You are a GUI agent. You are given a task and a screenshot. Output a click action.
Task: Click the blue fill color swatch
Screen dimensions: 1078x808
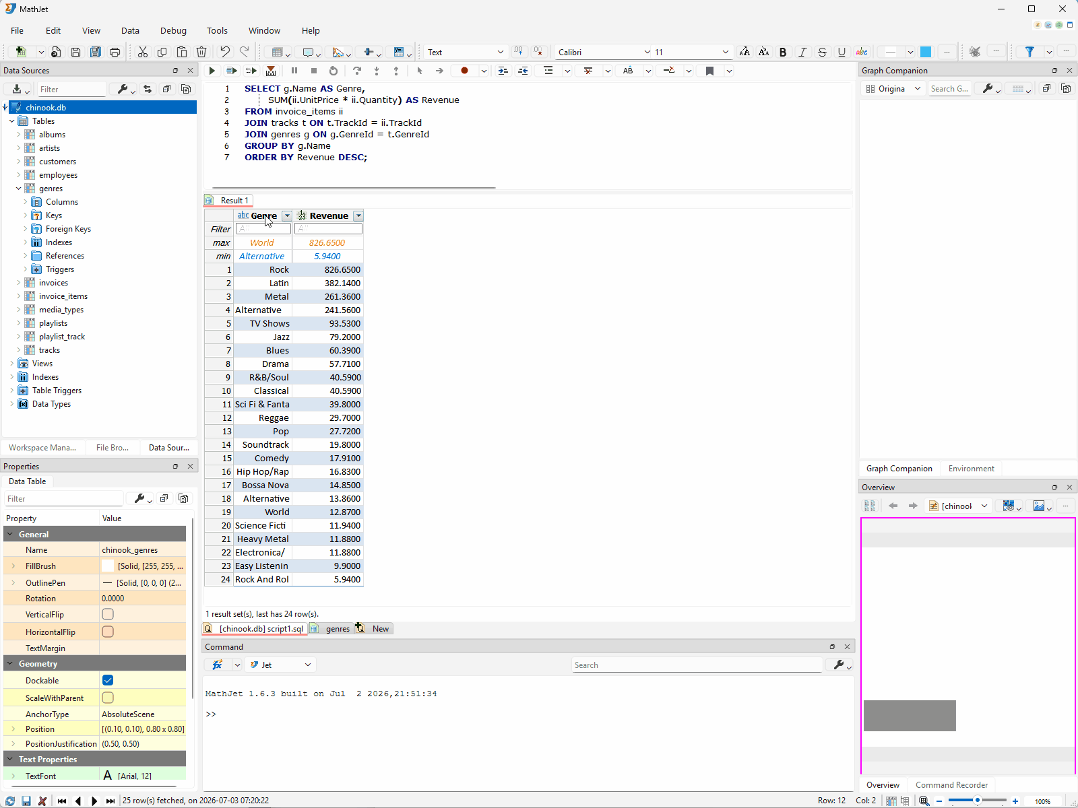click(926, 52)
